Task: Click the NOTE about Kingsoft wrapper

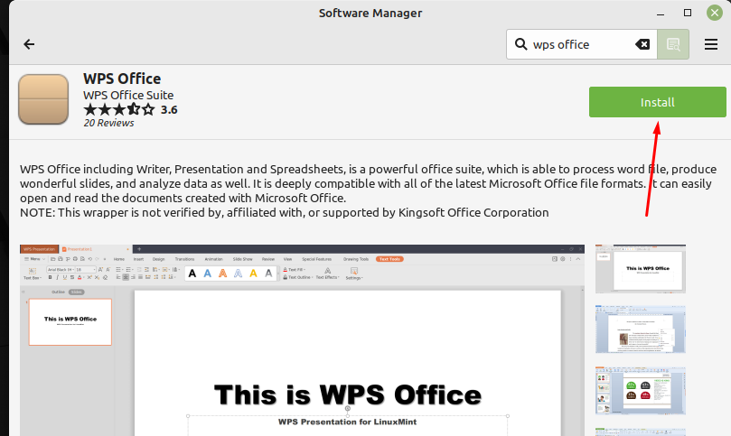Action: pos(285,213)
